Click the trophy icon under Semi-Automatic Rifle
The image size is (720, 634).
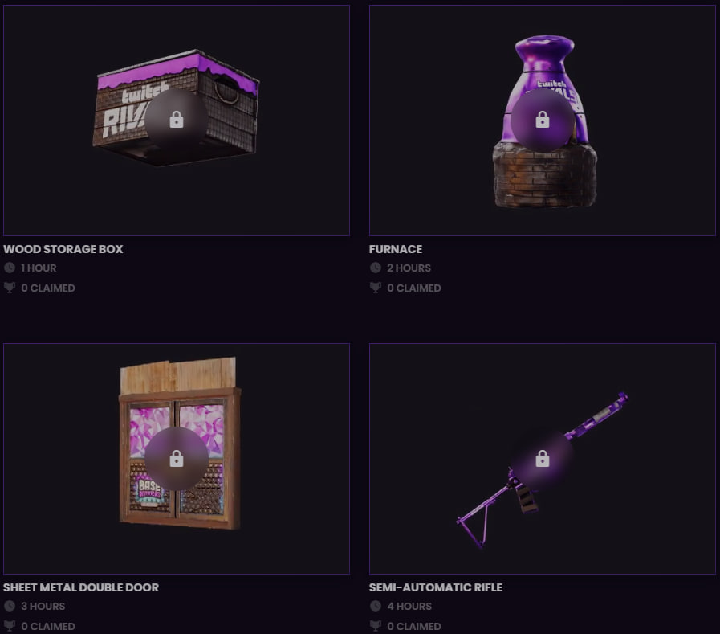point(375,626)
